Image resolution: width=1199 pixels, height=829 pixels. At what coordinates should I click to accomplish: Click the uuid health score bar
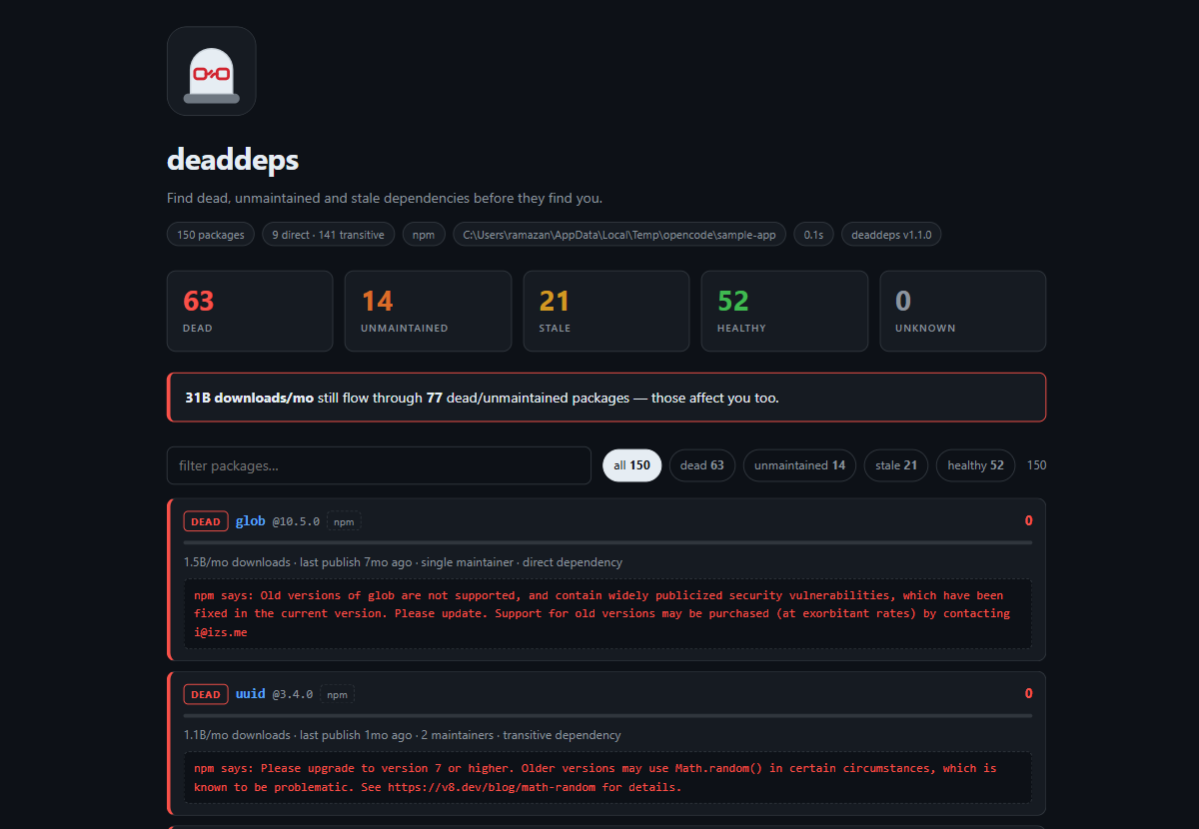607,715
